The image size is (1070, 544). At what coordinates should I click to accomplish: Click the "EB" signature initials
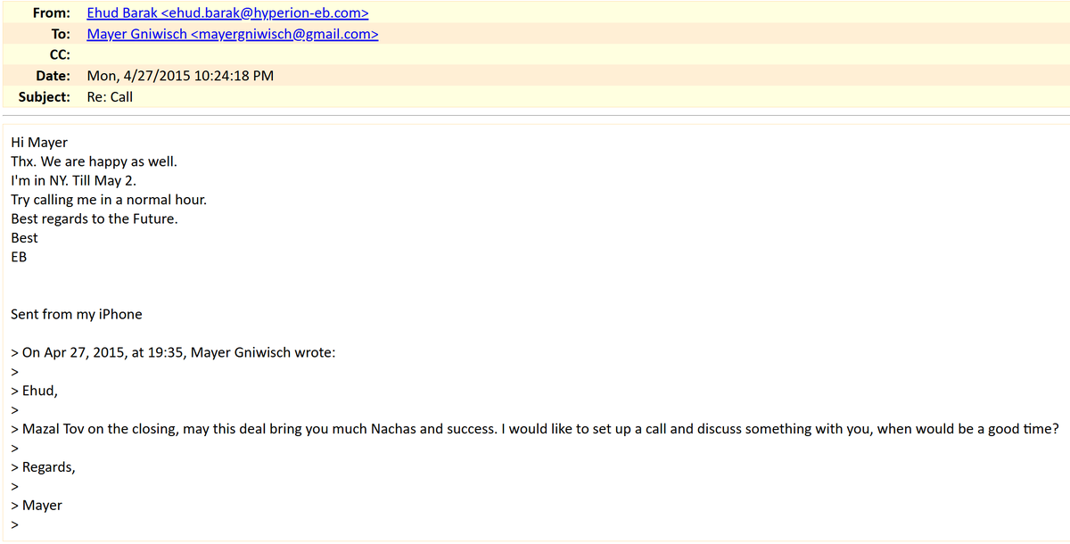(x=19, y=257)
